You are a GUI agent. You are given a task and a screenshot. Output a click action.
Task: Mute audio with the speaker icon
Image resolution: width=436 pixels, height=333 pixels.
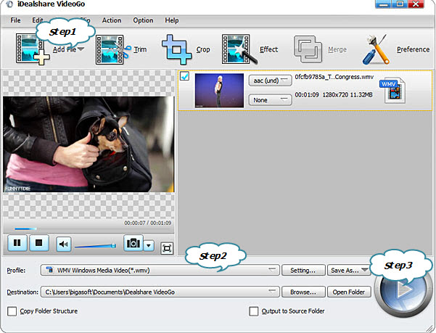(x=64, y=244)
